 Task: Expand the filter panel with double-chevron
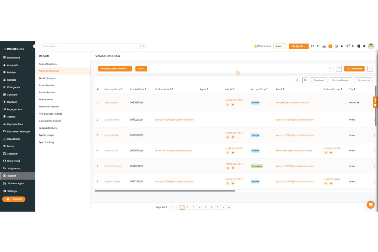click(238, 73)
